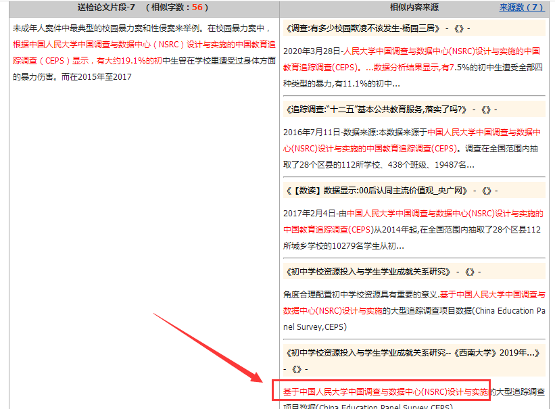This screenshot has height=409, width=555.
Task: Click the snippet starting 2016年7月11日
Action: click(412, 148)
